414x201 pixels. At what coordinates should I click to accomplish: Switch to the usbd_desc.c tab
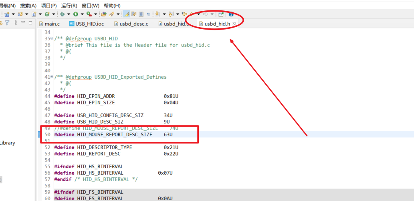(131, 24)
